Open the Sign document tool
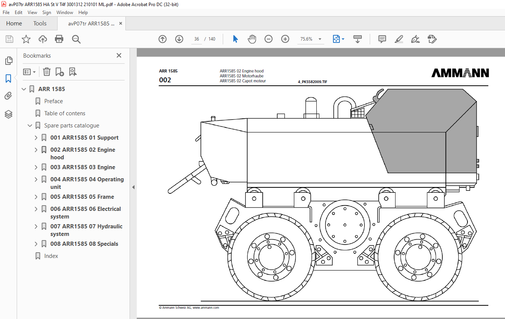 pyautogui.click(x=416, y=39)
